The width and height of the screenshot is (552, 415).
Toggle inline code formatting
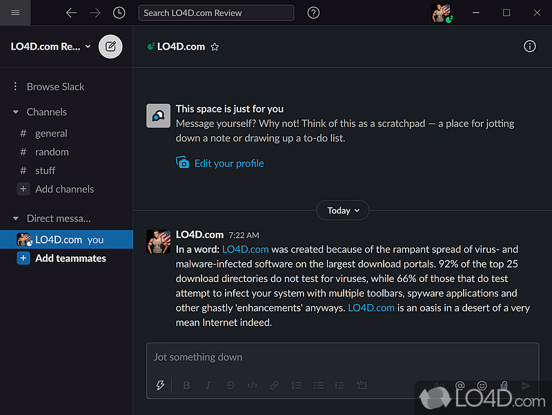coord(252,385)
